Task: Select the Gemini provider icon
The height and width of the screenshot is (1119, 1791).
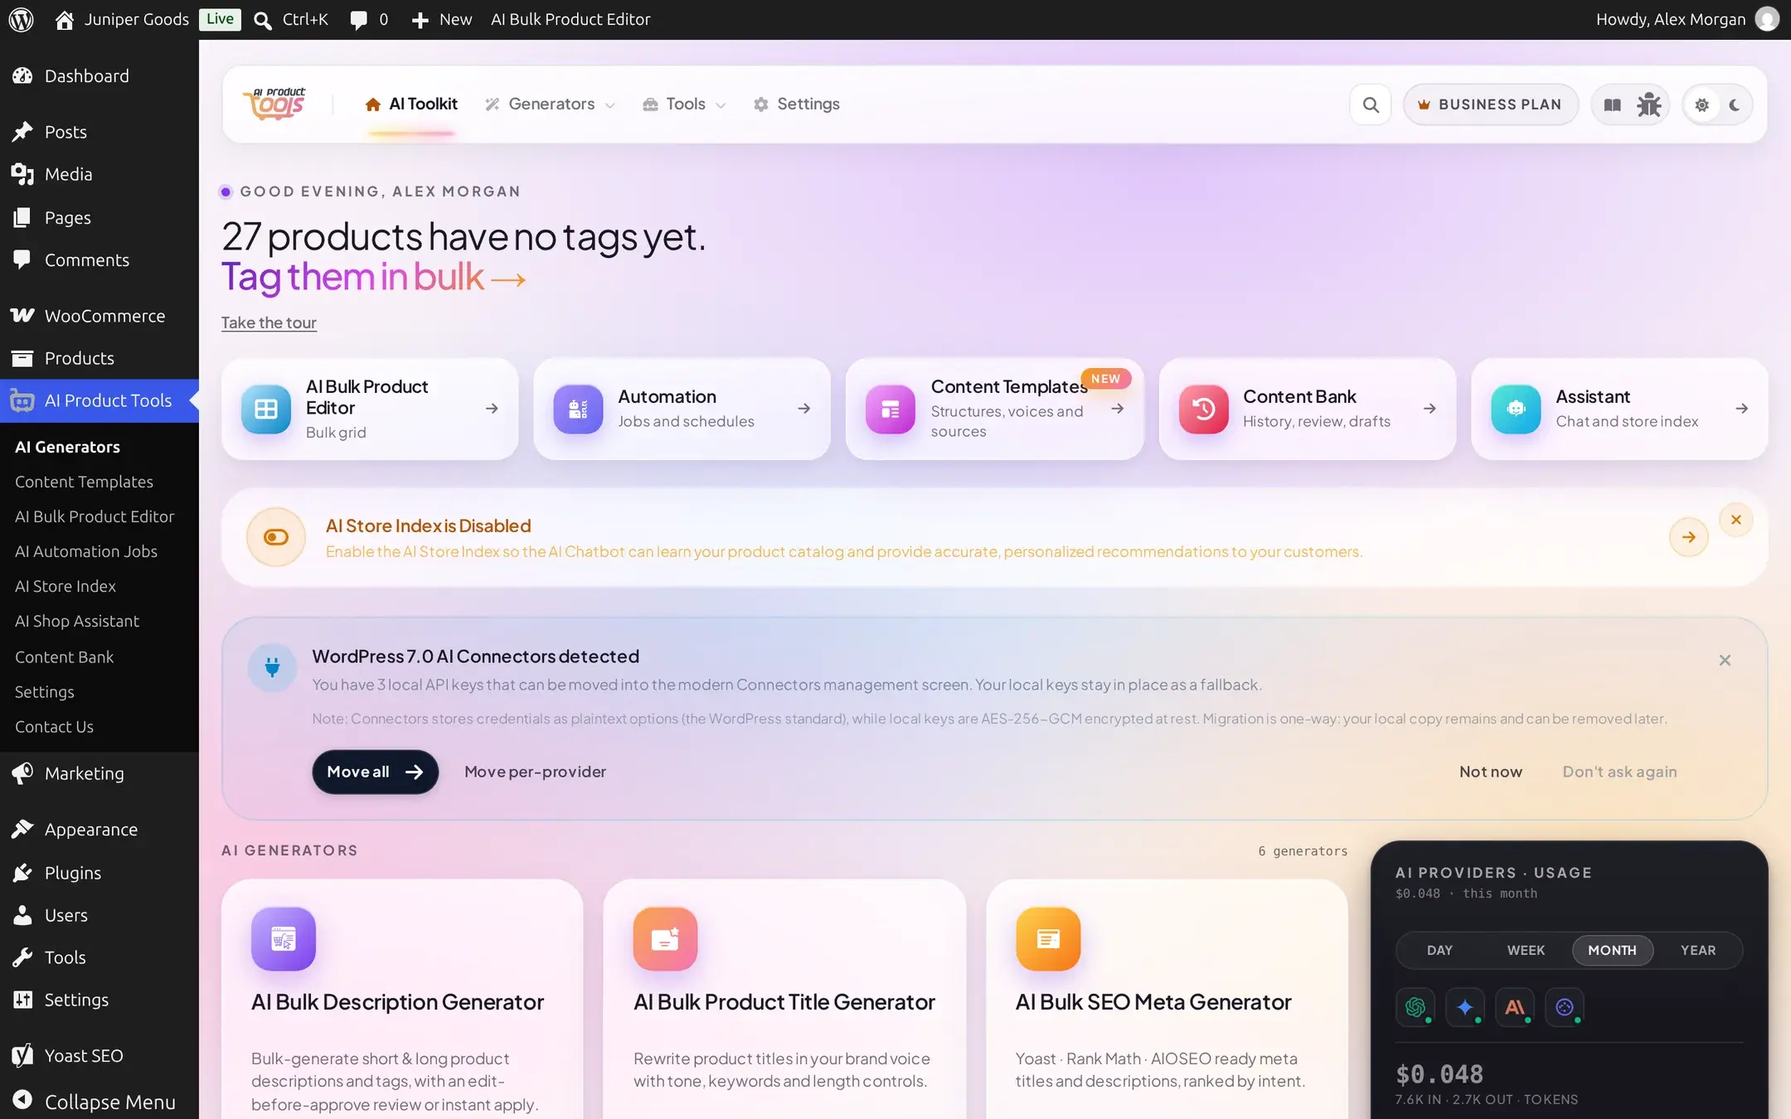Action: 1465,1007
